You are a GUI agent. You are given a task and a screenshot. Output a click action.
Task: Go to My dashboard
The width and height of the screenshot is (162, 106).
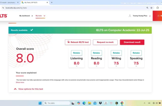tap(25, 16)
